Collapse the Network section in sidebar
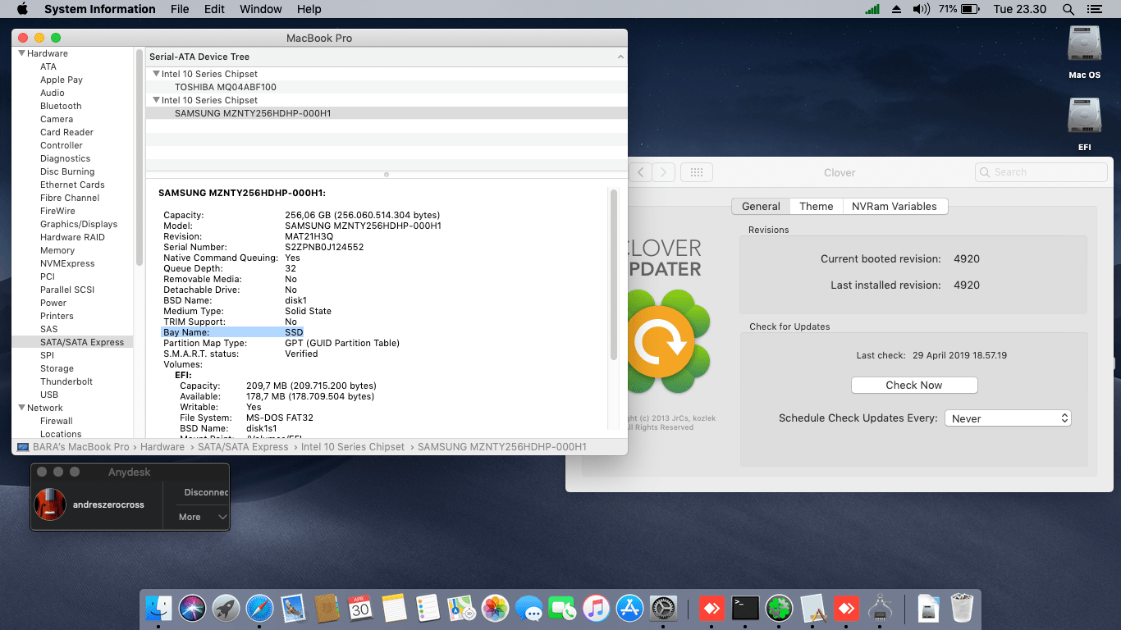This screenshot has height=630, width=1121. (x=21, y=408)
